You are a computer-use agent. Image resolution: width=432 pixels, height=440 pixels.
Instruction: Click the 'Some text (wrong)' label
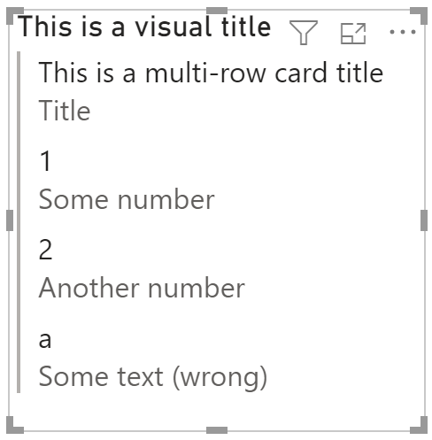pyautogui.click(x=153, y=377)
